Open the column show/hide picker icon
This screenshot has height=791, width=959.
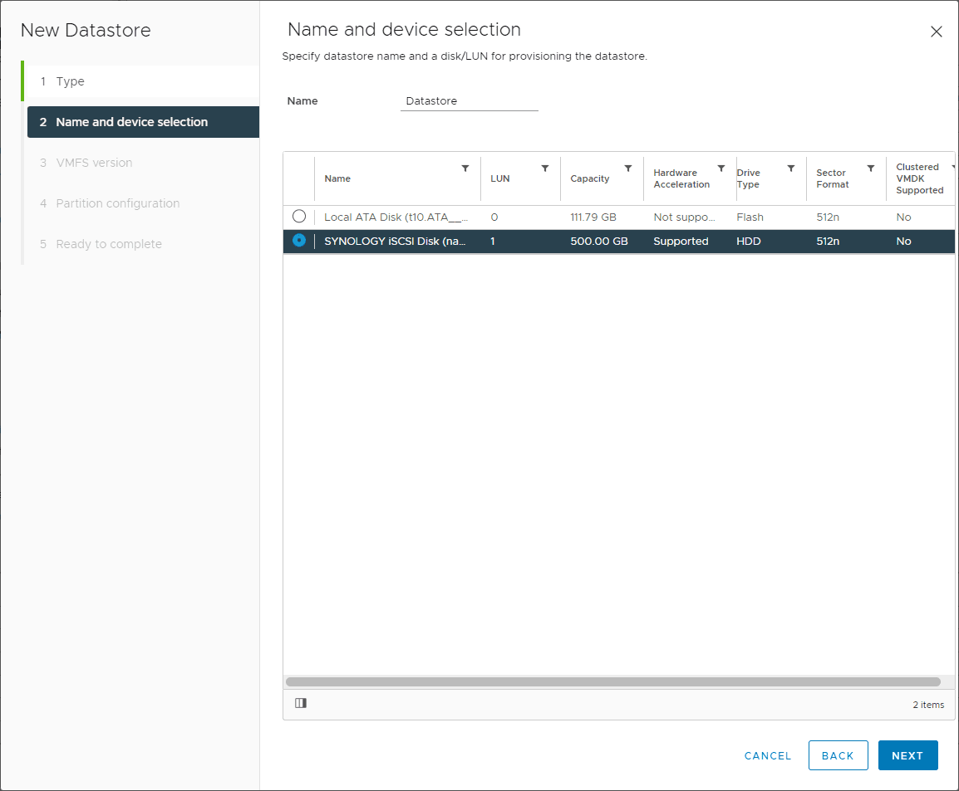point(301,703)
